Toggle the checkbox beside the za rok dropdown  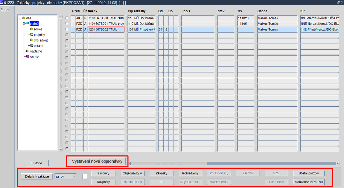click(85, 176)
